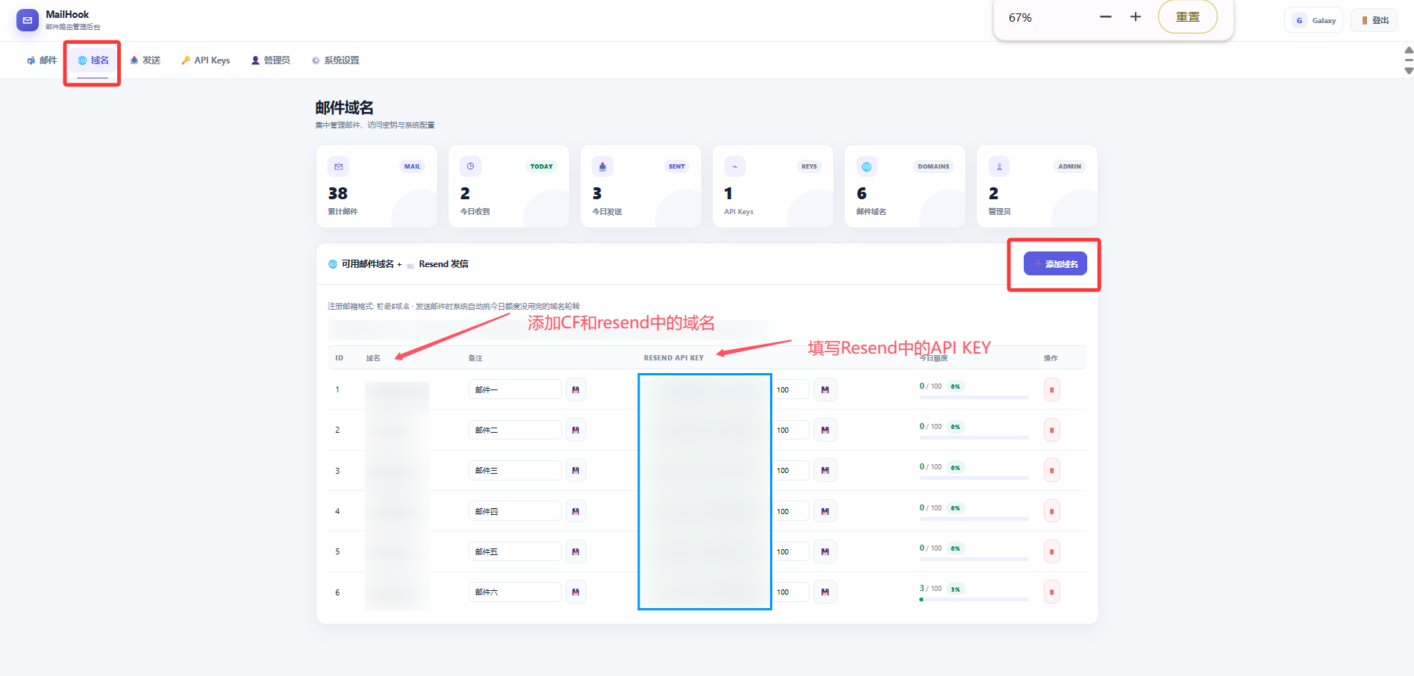Click the 重置 zoom reset button
The image size is (1414, 676).
[1187, 17]
